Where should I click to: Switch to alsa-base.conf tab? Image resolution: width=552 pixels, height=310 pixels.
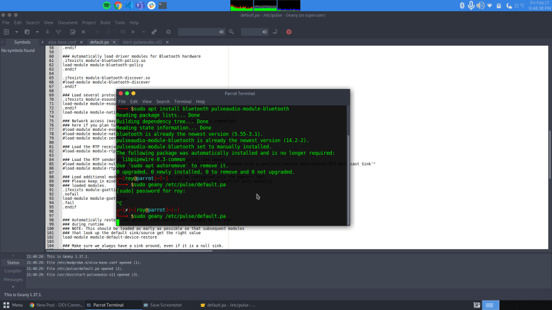[62, 42]
